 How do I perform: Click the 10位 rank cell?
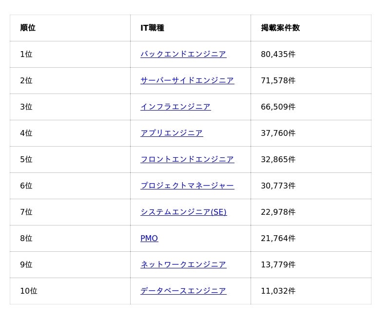click(x=29, y=291)
